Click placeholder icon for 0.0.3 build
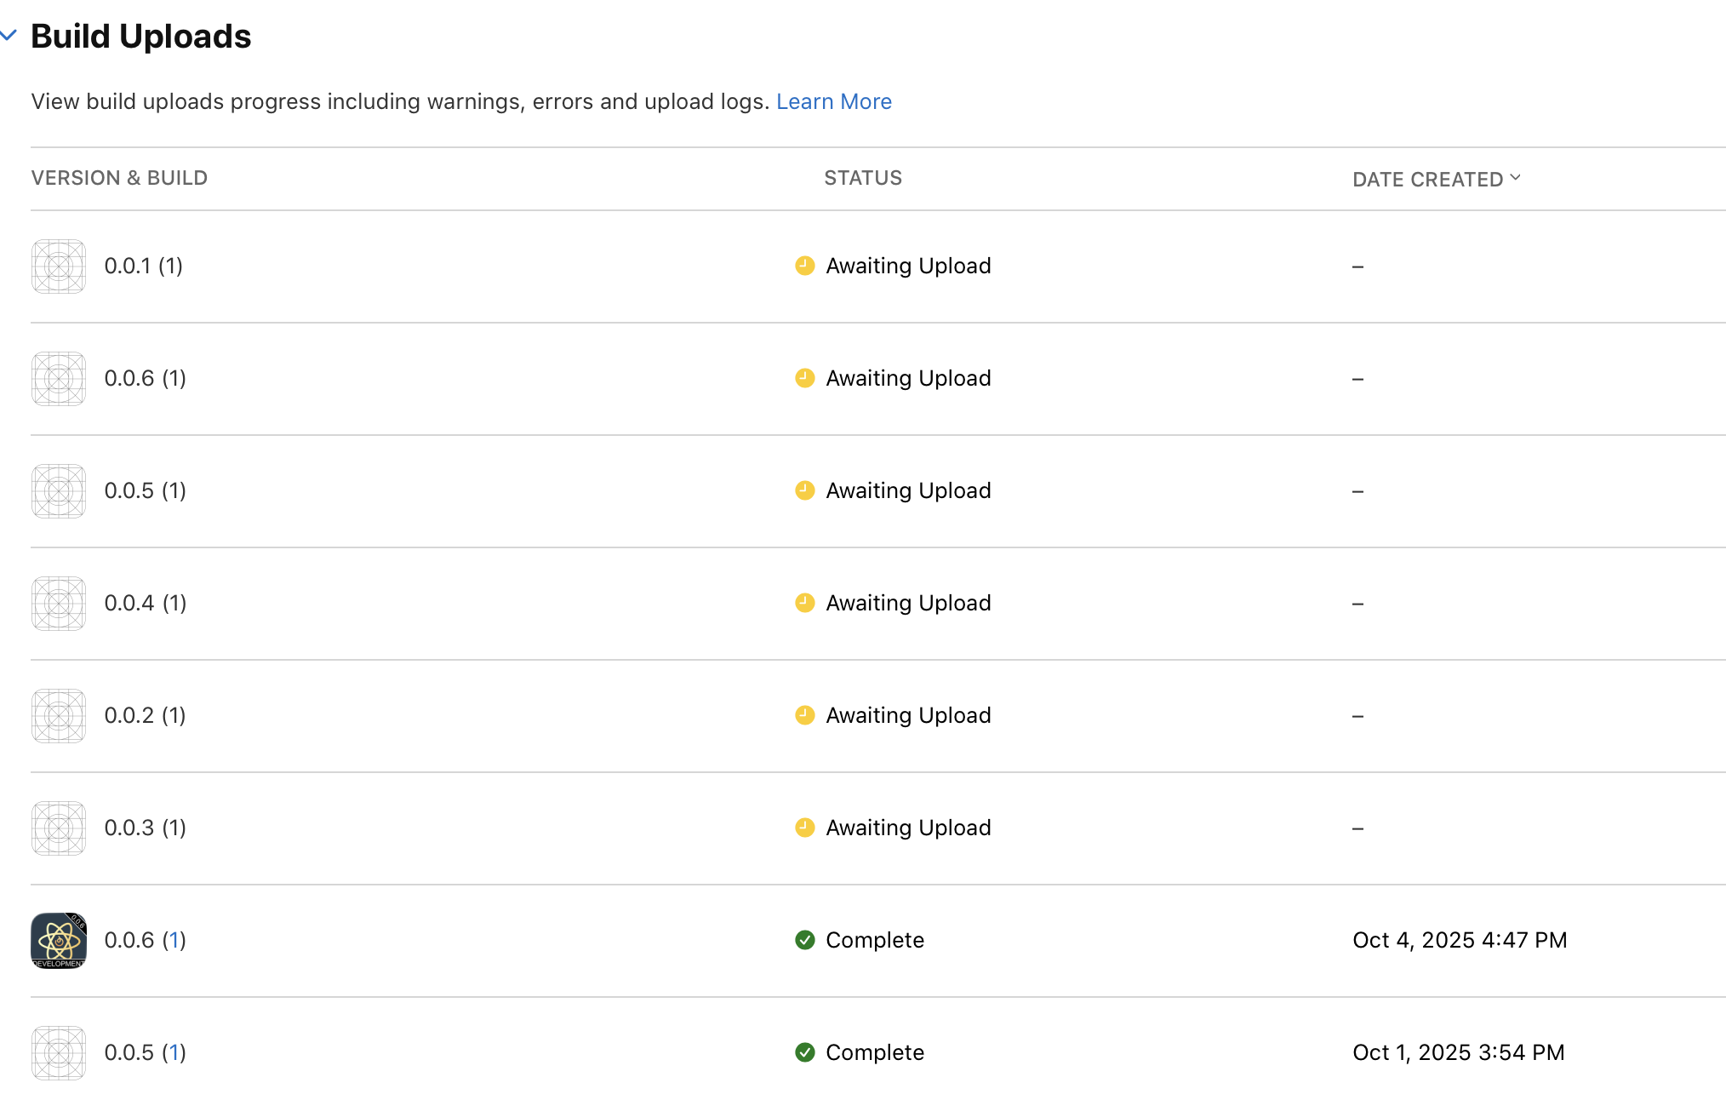Screen dimensions: 1726x1100 (x=59, y=828)
